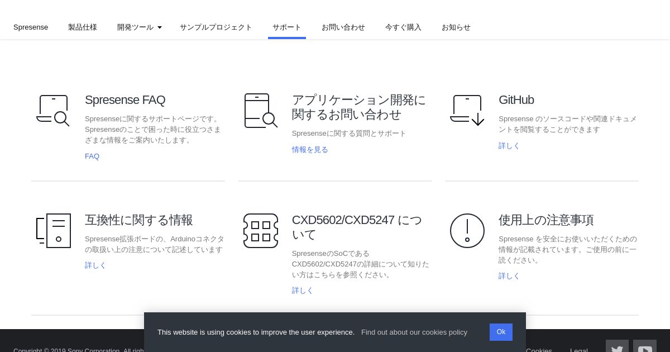The height and width of the screenshot is (352, 670).
Task: Open the お知らせ menu item
Action: (x=456, y=27)
